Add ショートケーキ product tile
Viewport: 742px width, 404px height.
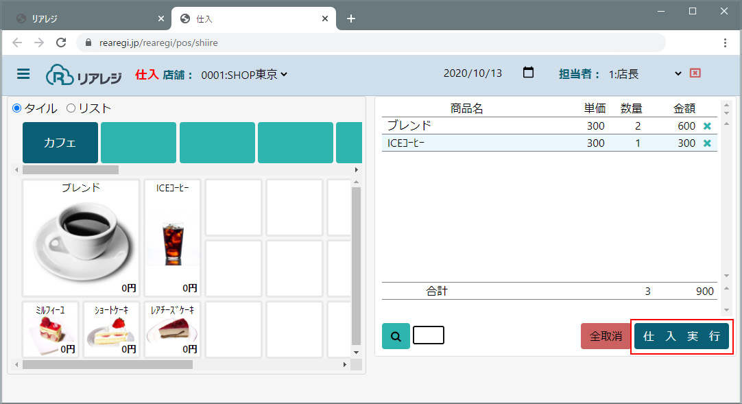click(x=111, y=329)
